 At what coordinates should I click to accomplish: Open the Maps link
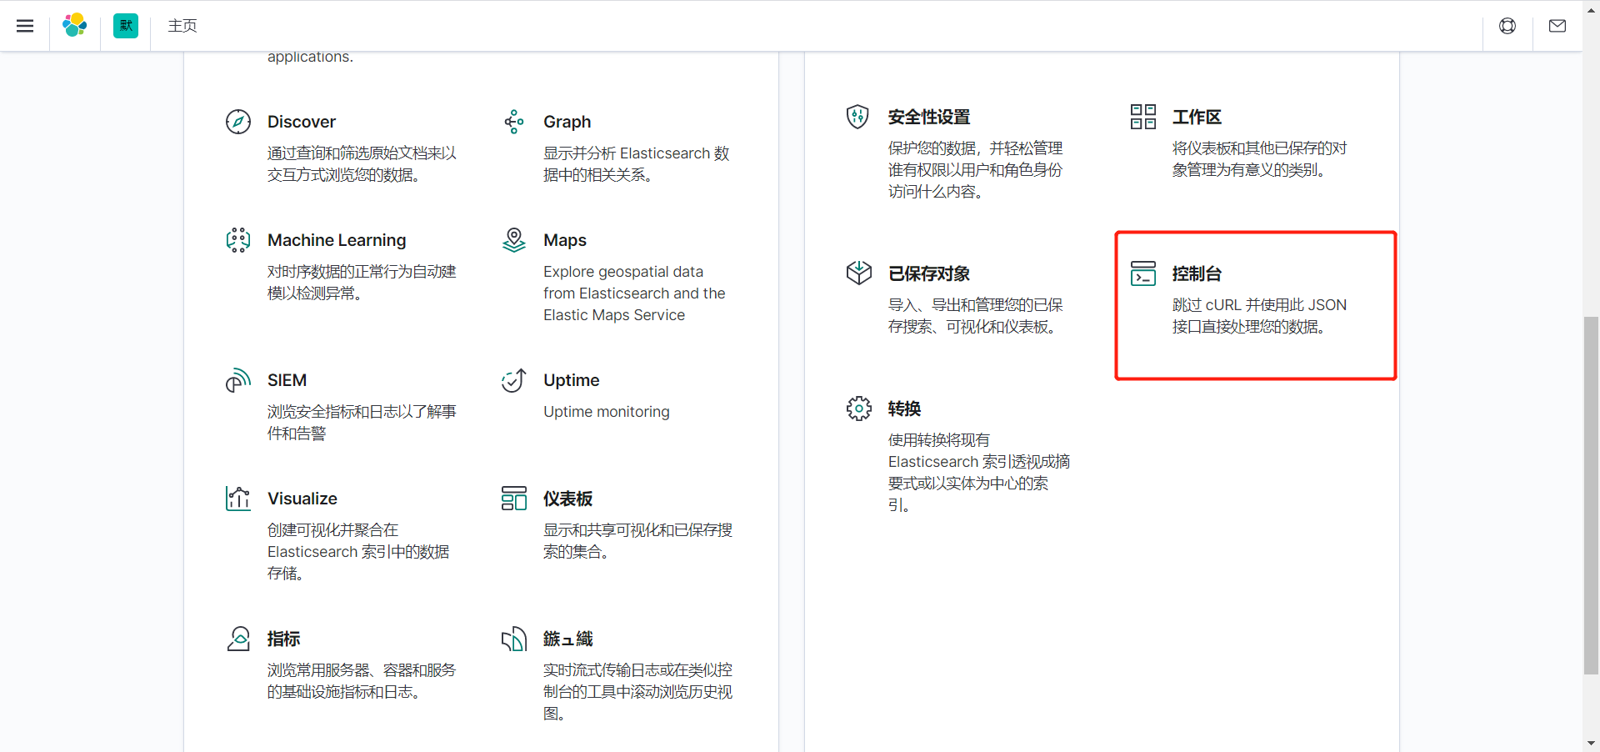[565, 240]
